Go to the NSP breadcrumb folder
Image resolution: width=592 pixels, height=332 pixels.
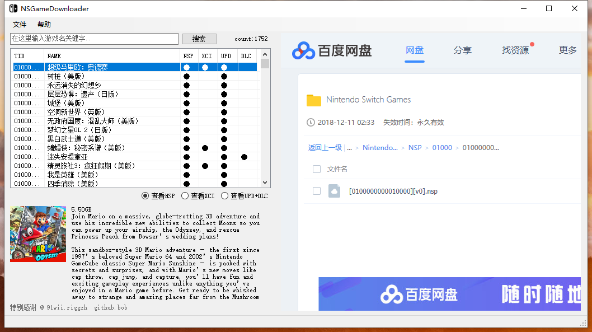click(x=415, y=148)
